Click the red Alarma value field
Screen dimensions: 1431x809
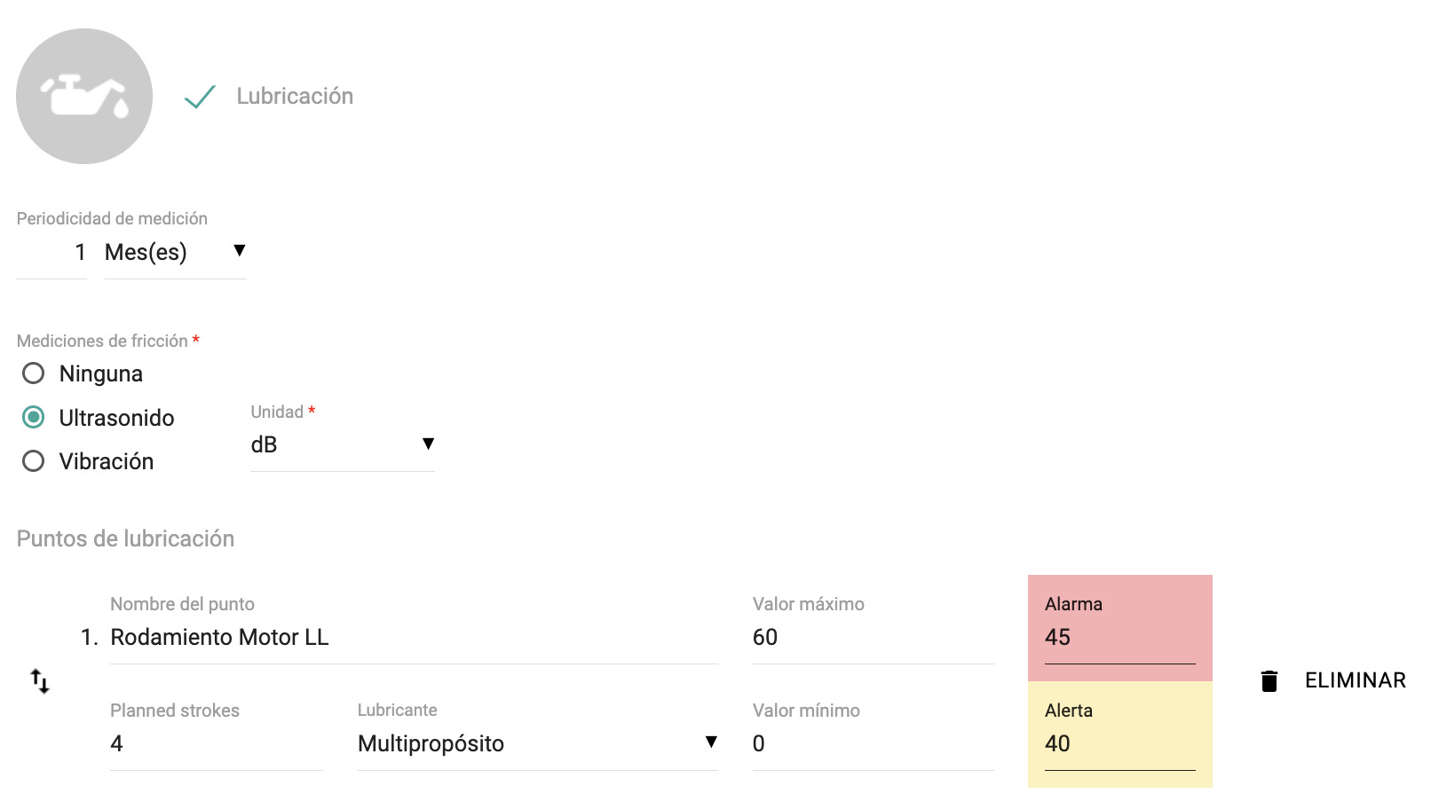[x=1119, y=638]
